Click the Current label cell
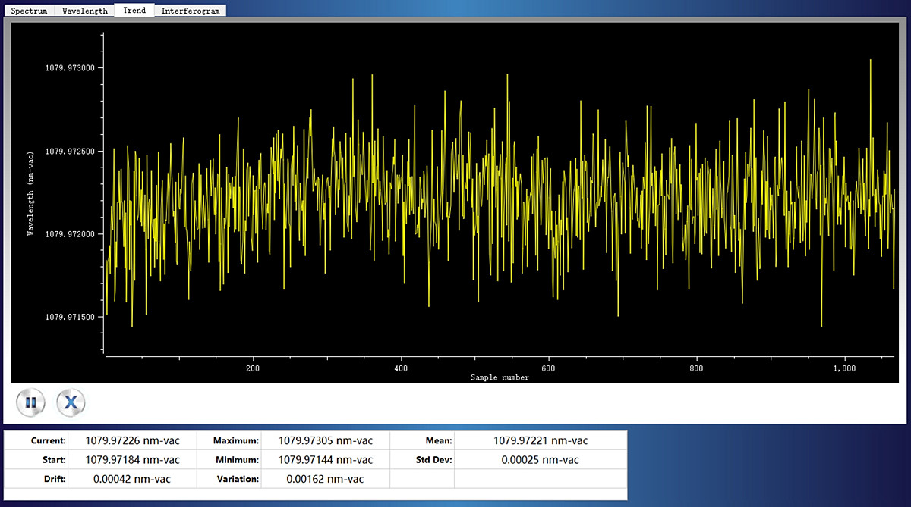The image size is (911, 507). 37,440
